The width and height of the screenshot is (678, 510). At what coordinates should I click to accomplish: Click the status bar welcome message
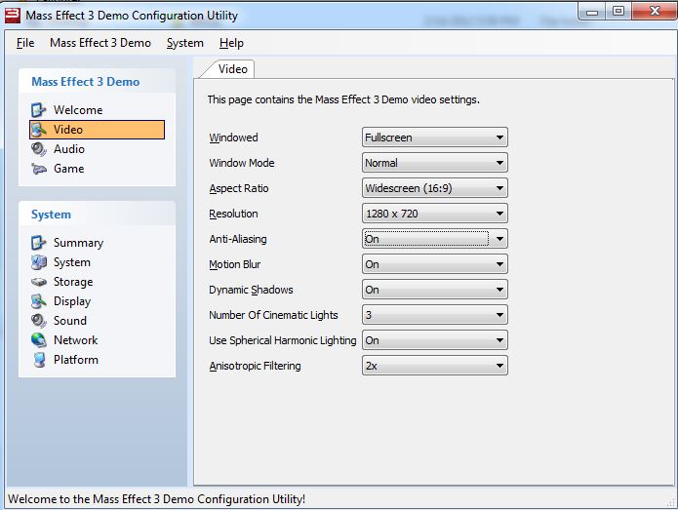point(156,499)
